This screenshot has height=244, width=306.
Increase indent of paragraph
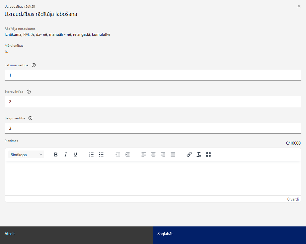[x=127, y=154]
